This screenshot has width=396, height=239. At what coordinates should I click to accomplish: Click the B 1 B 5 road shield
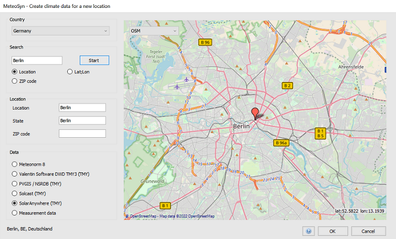click(321, 133)
